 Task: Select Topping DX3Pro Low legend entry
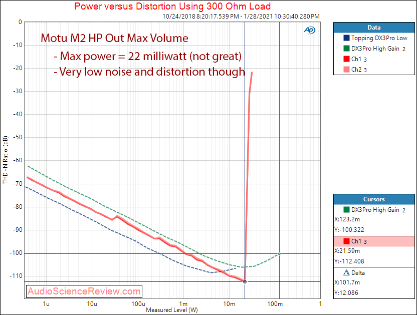pos(379,38)
